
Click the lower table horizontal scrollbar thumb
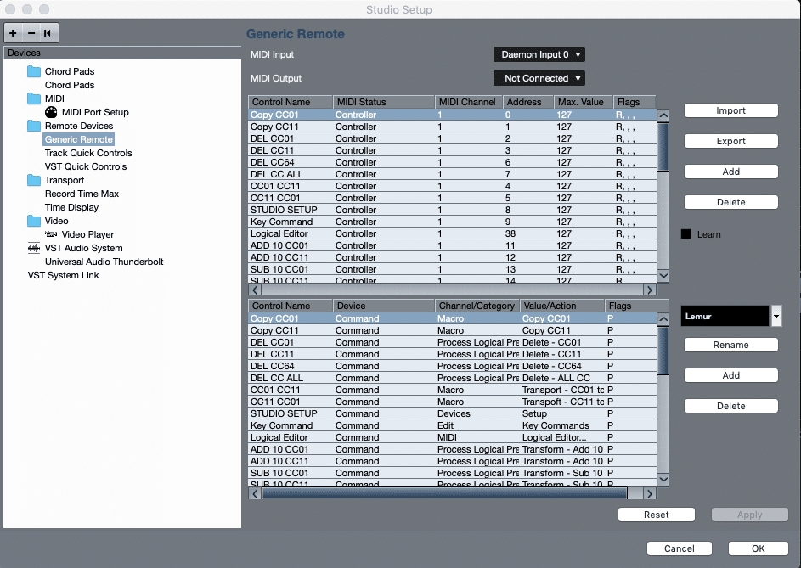click(x=444, y=494)
